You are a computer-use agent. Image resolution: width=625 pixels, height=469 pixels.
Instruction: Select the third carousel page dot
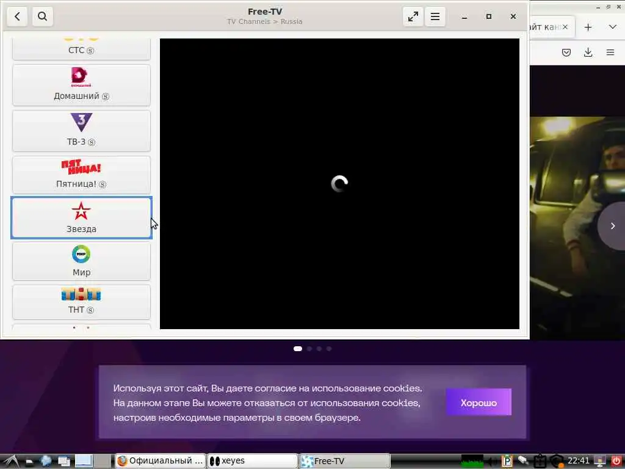[x=319, y=349]
